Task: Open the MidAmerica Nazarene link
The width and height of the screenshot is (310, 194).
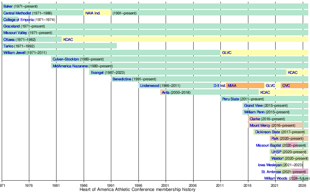Action: click(70, 66)
